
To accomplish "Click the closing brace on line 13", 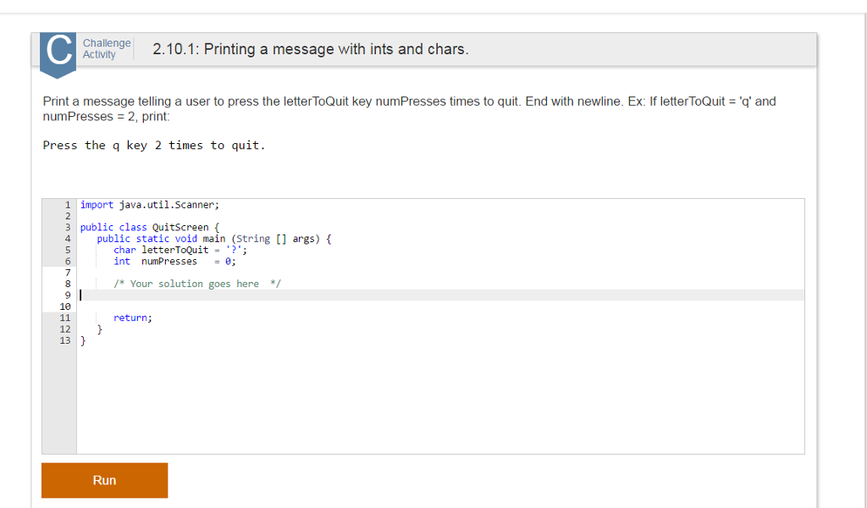I will click(82, 340).
